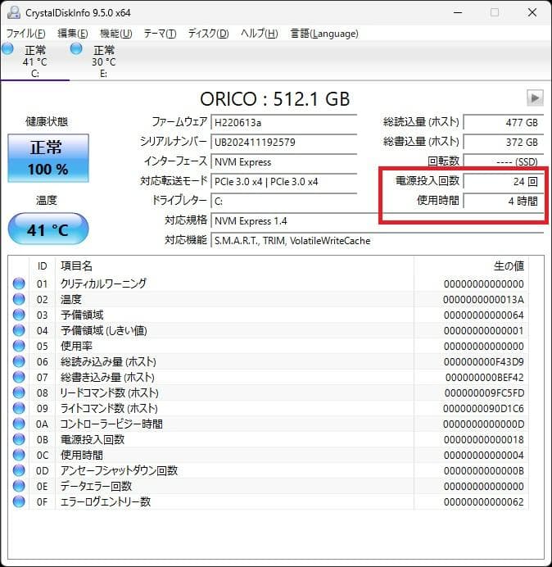Click the 総読込量 (ホスト) value 477 GB
Screen dimensions: 552x567
tap(503, 122)
